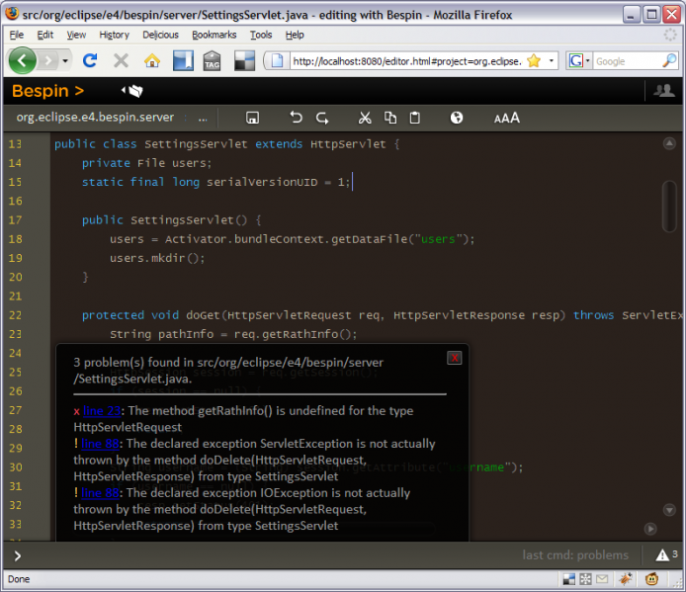Click the undo arrow in Bespin toolbar
The width and height of the screenshot is (686, 592).
(297, 118)
